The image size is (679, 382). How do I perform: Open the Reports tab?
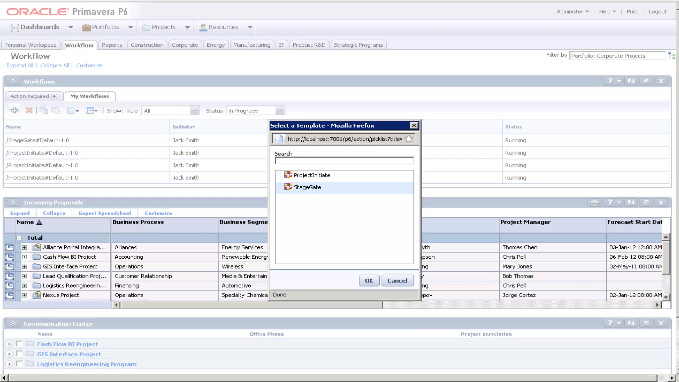pos(112,45)
